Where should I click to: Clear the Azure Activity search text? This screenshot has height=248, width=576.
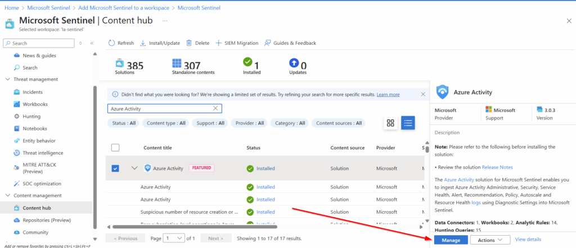click(x=215, y=108)
